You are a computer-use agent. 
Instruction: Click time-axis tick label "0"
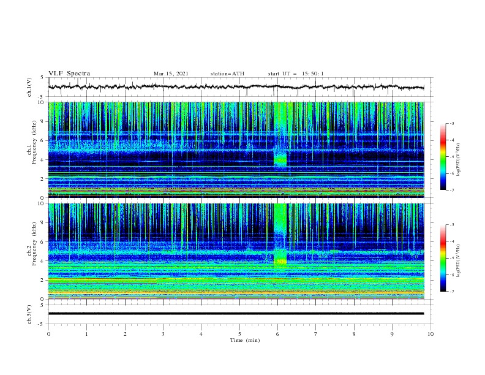(x=48, y=334)
